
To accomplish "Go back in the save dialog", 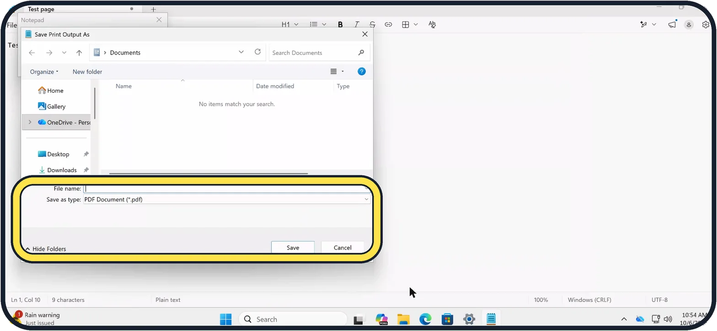I will coord(32,53).
